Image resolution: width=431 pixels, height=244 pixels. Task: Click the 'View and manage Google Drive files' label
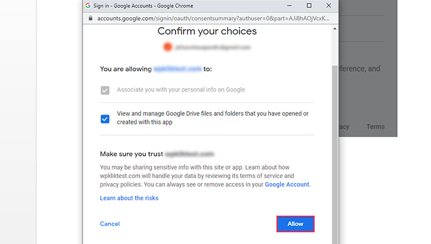[x=212, y=118]
